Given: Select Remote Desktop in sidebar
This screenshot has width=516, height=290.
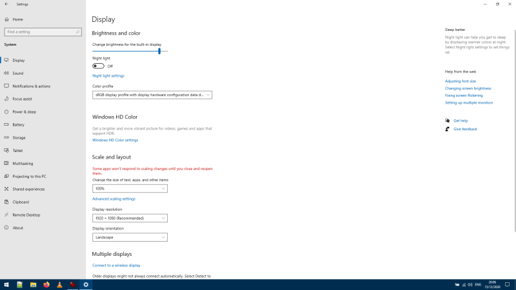Looking at the screenshot, I should click(26, 215).
